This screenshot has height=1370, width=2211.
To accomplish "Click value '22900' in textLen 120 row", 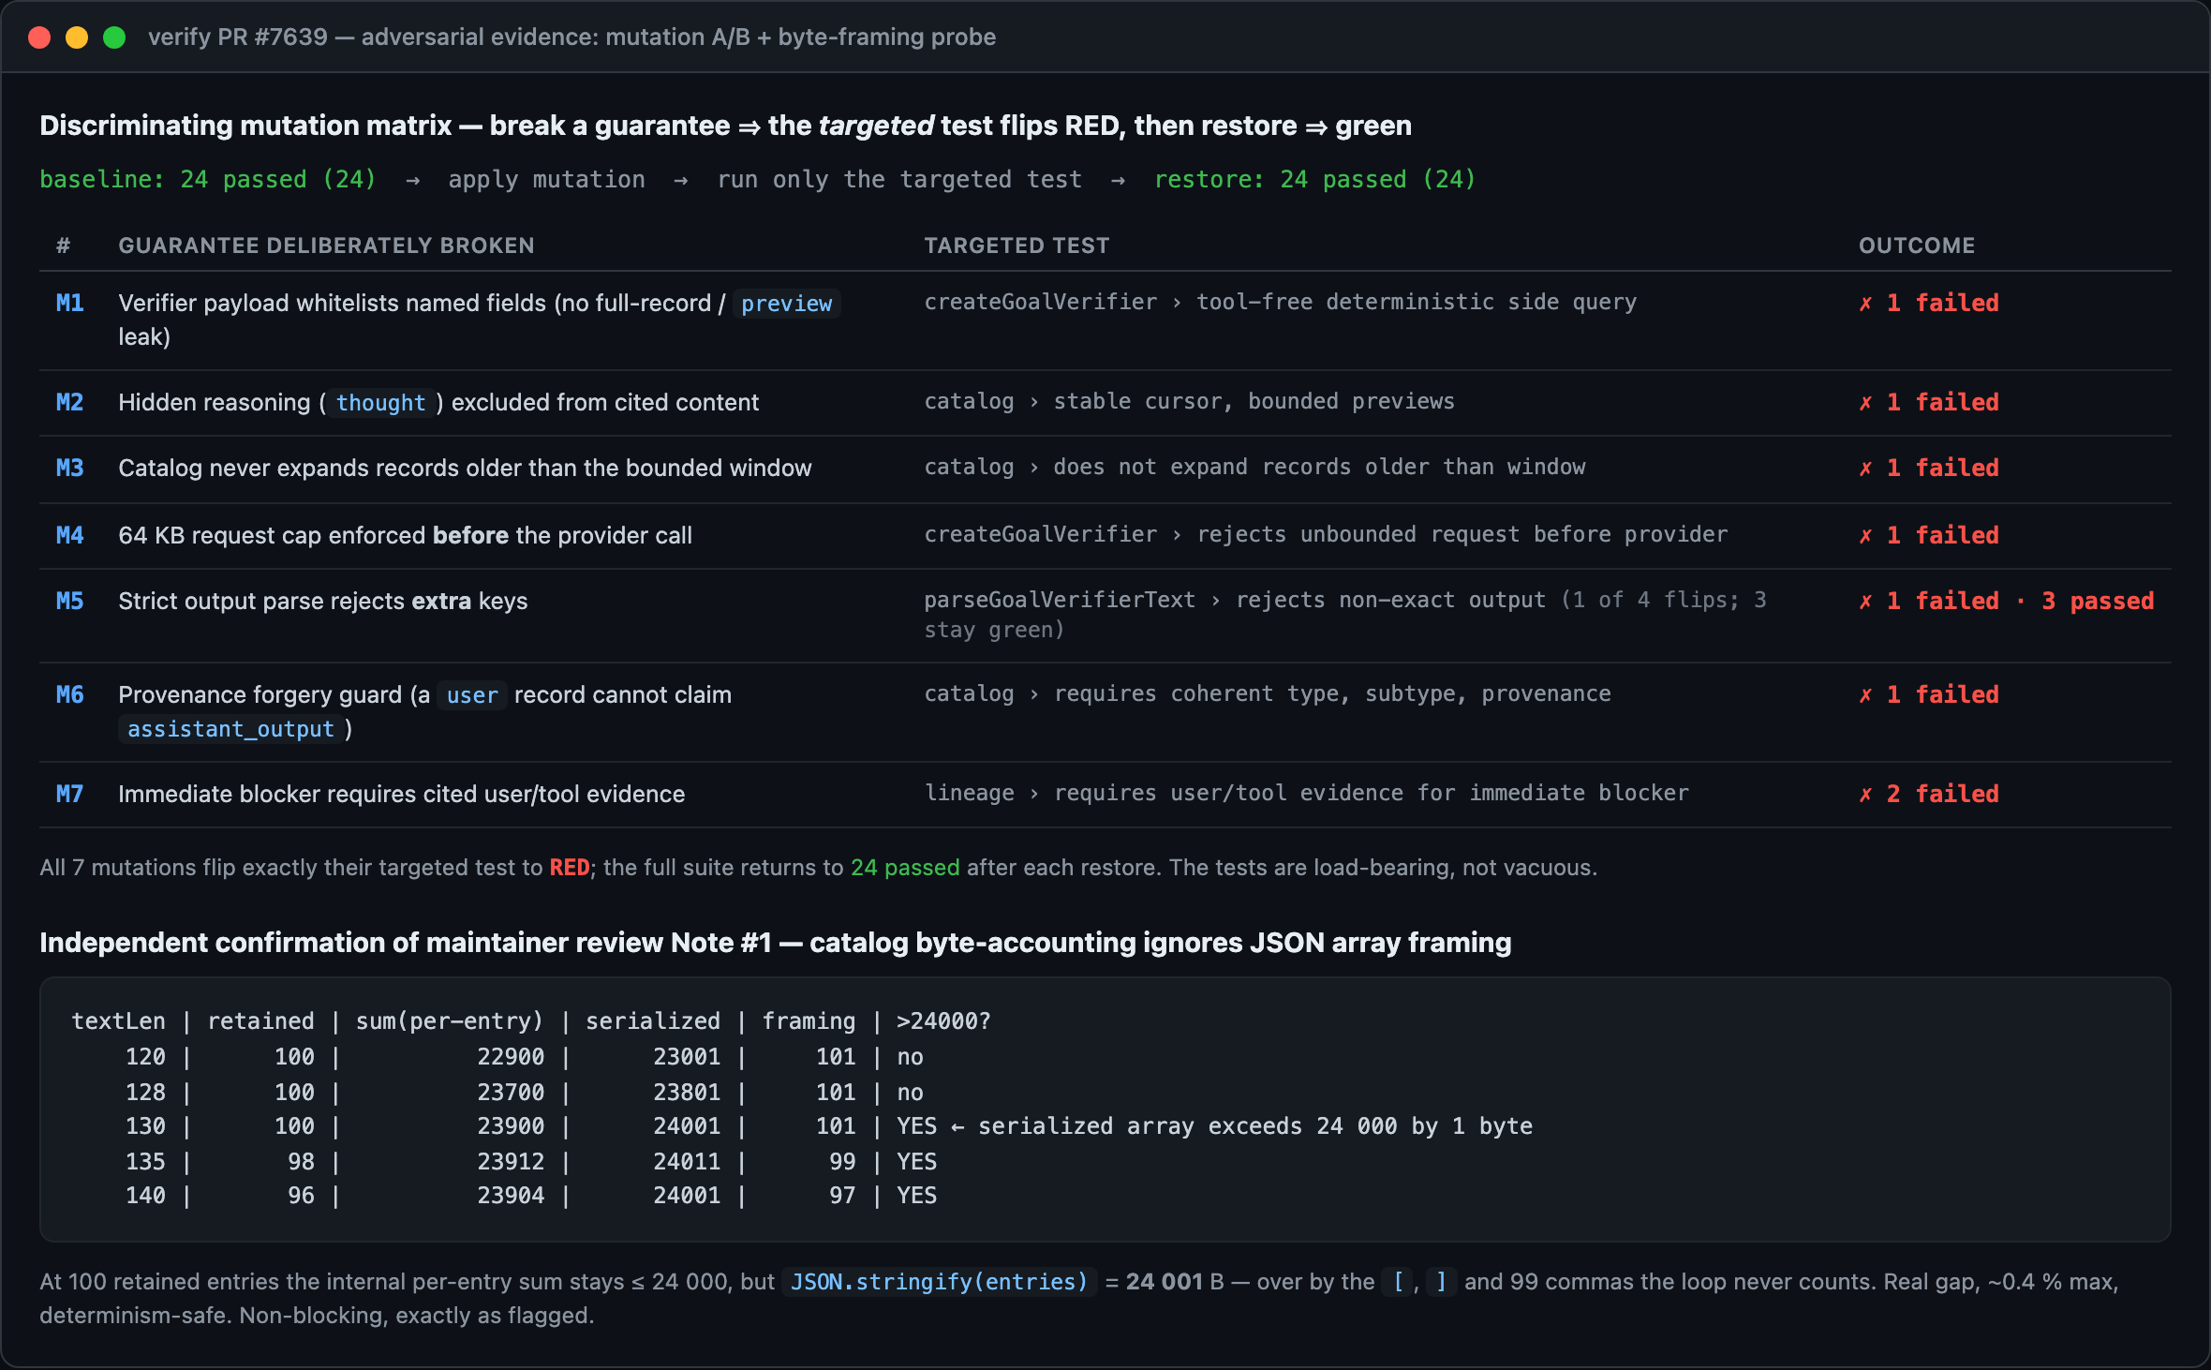I will 511,1056.
